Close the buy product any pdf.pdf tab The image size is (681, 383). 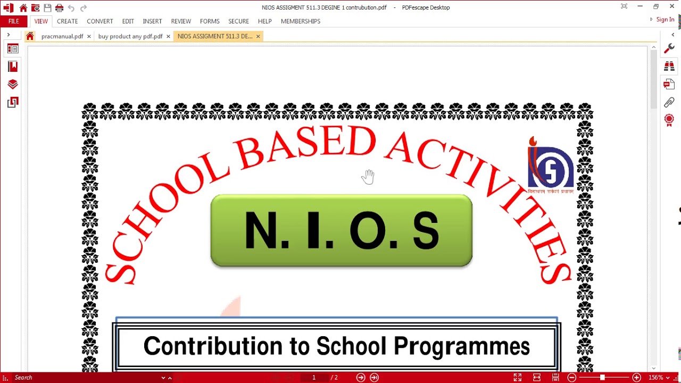[x=168, y=36]
